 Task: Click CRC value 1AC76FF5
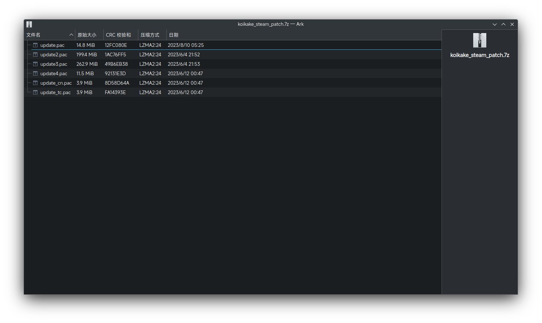[115, 54]
